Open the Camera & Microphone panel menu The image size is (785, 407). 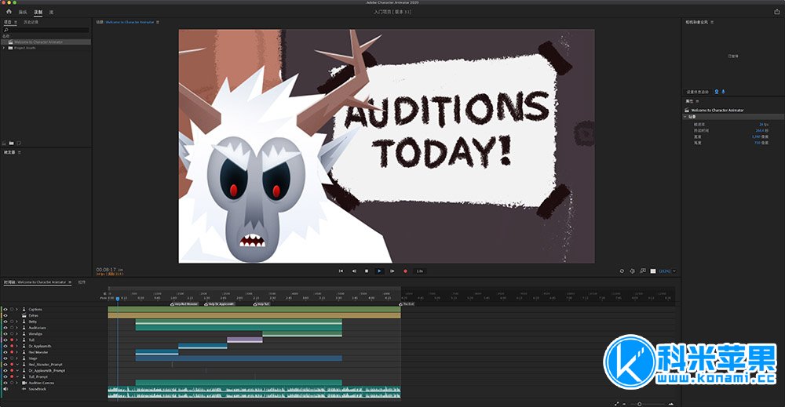[x=712, y=22]
